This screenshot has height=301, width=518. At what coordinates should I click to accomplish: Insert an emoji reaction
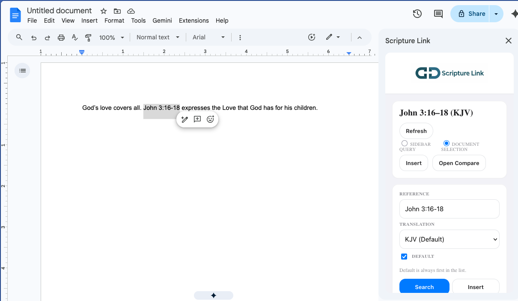point(210,119)
